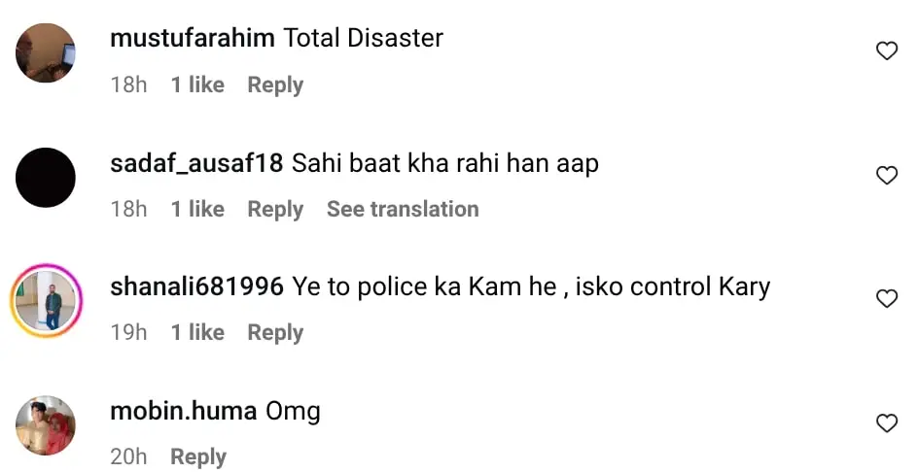View likes on mustufarahim's comment

tap(197, 85)
